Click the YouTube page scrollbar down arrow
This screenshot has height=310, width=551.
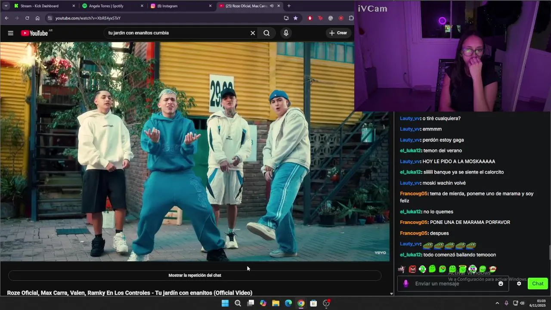point(391,294)
